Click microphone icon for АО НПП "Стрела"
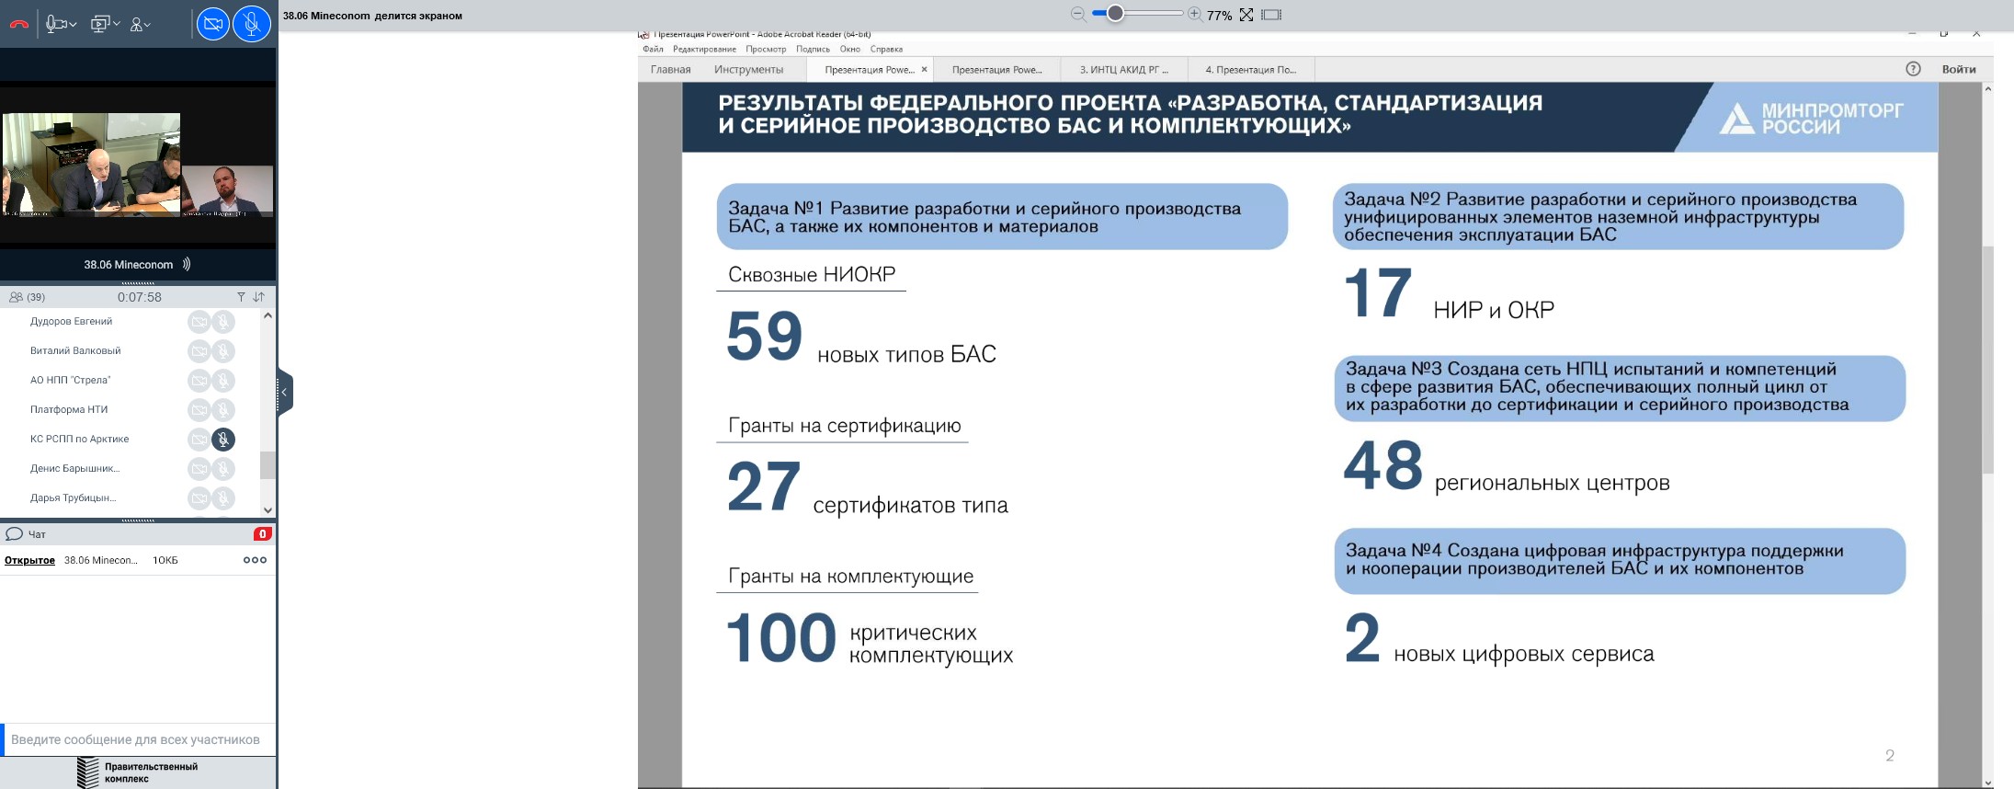 [223, 381]
